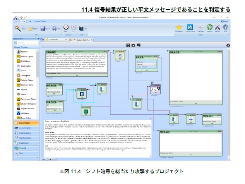245x184 pixels.
Task: Select Hash Functions category
Action: pos(26,138)
